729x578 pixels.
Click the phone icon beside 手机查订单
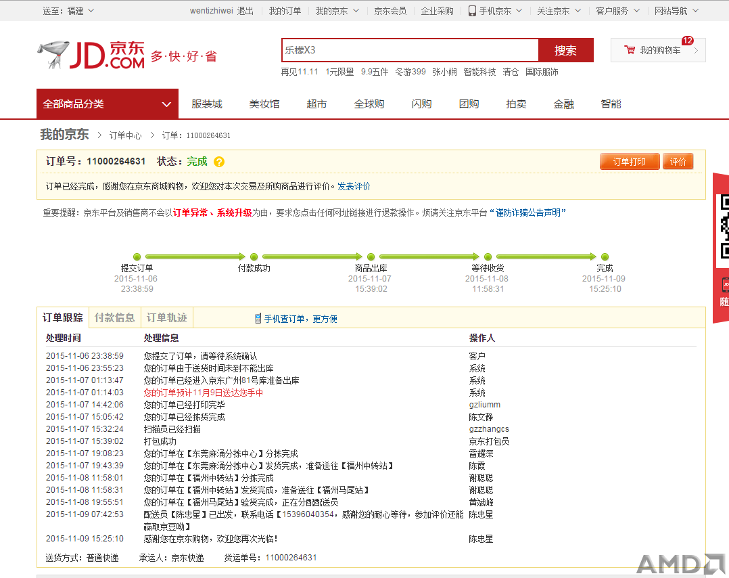[x=258, y=318]
